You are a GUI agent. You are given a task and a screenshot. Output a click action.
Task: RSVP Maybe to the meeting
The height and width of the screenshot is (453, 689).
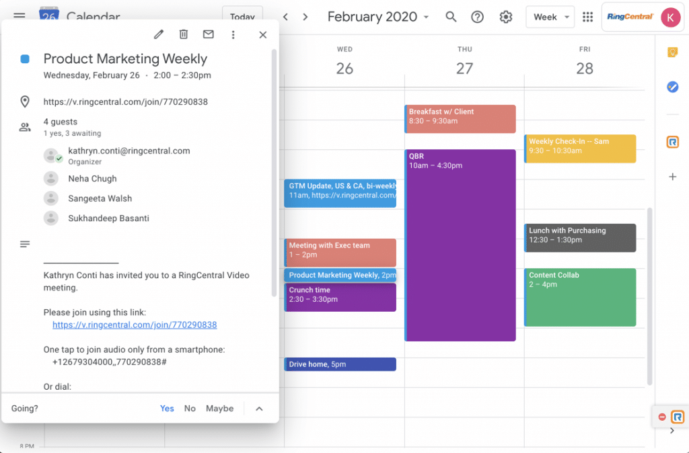tap(219, 408)
